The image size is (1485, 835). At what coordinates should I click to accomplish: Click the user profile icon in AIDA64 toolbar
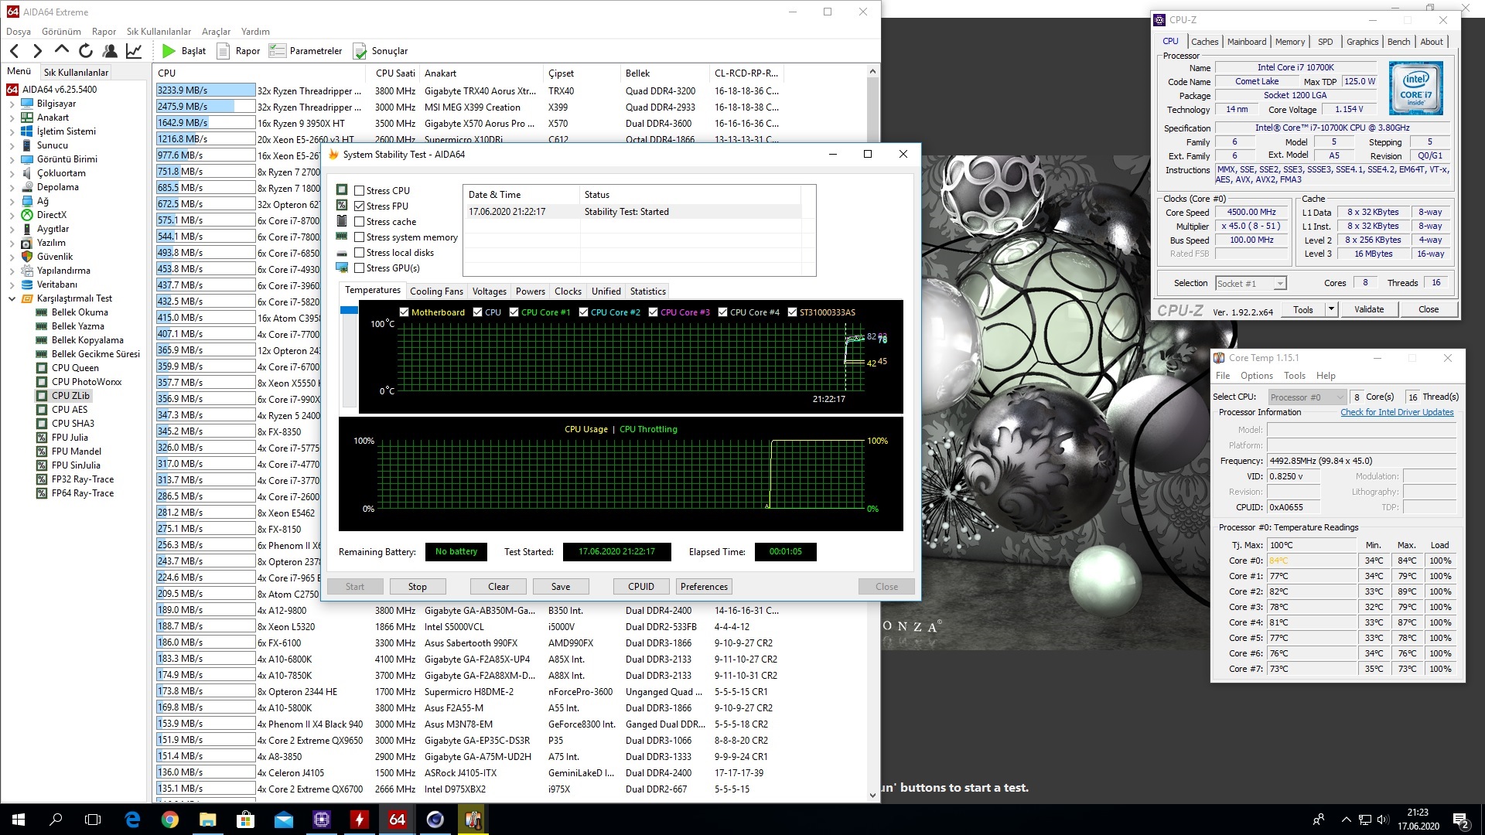[110, 51]
